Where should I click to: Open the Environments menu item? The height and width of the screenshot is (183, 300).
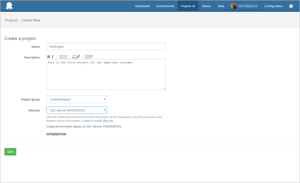(165, 6)
